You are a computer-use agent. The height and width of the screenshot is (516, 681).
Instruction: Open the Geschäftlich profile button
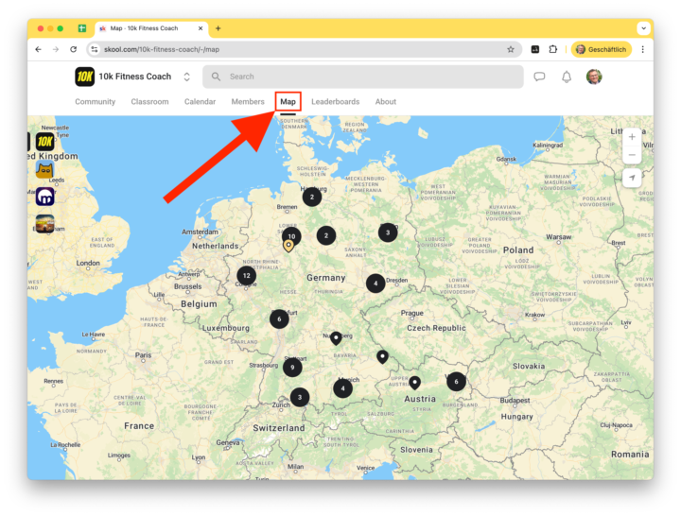(x=602, y=49)
